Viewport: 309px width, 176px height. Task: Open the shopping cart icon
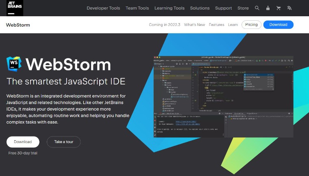[x=279, y=8]
